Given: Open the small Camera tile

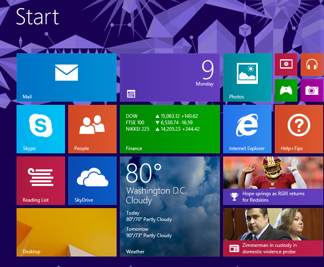Looking at the screenshot, I should click(x=311, y=90).
